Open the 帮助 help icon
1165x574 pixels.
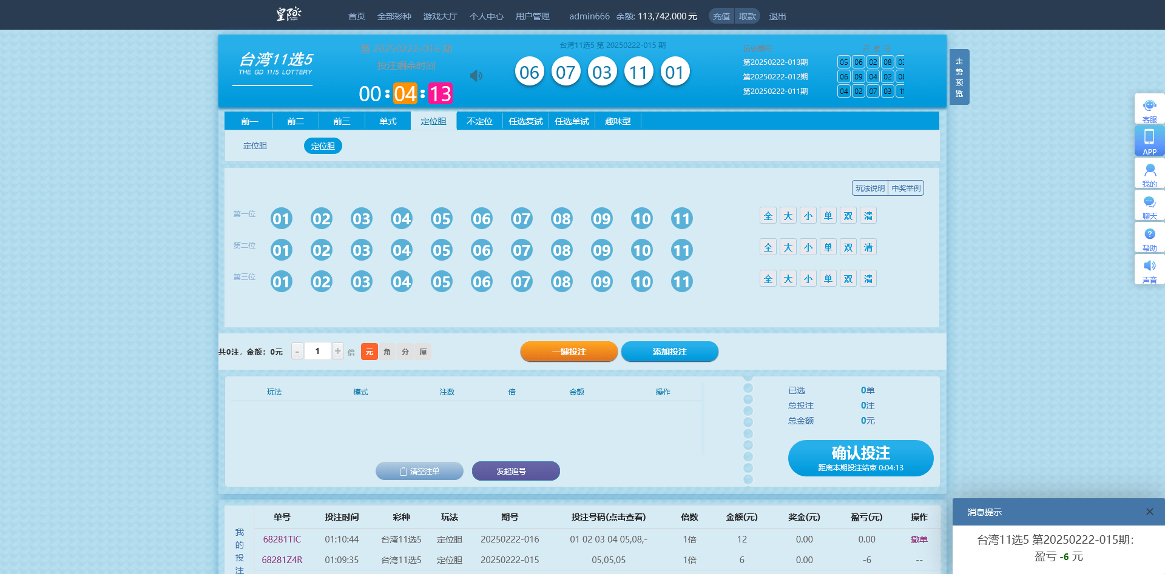pyautogui.click(x=1149, y=238)
